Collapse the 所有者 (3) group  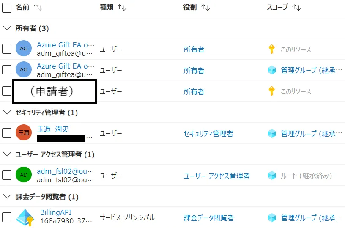[x=7, y=28]
